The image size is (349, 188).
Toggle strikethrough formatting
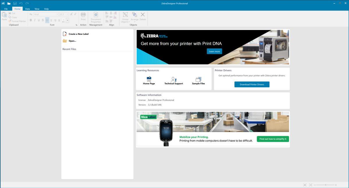(x=43, y=20)
